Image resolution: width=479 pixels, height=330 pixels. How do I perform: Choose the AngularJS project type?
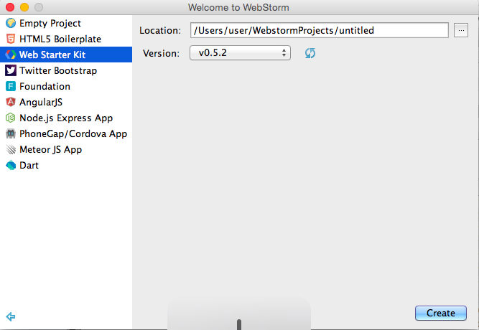point(66,102)
